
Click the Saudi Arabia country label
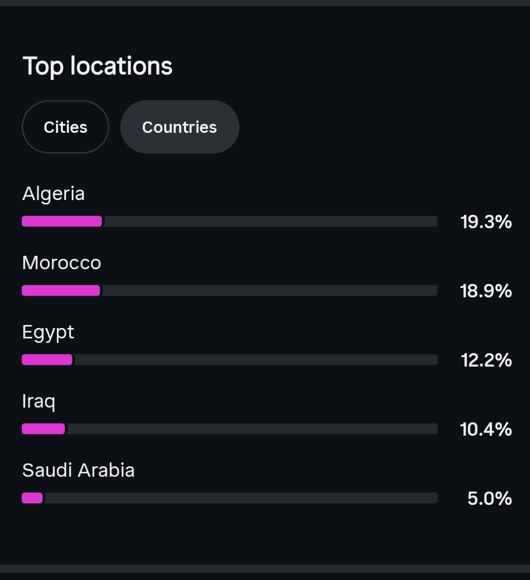(78, 471)
